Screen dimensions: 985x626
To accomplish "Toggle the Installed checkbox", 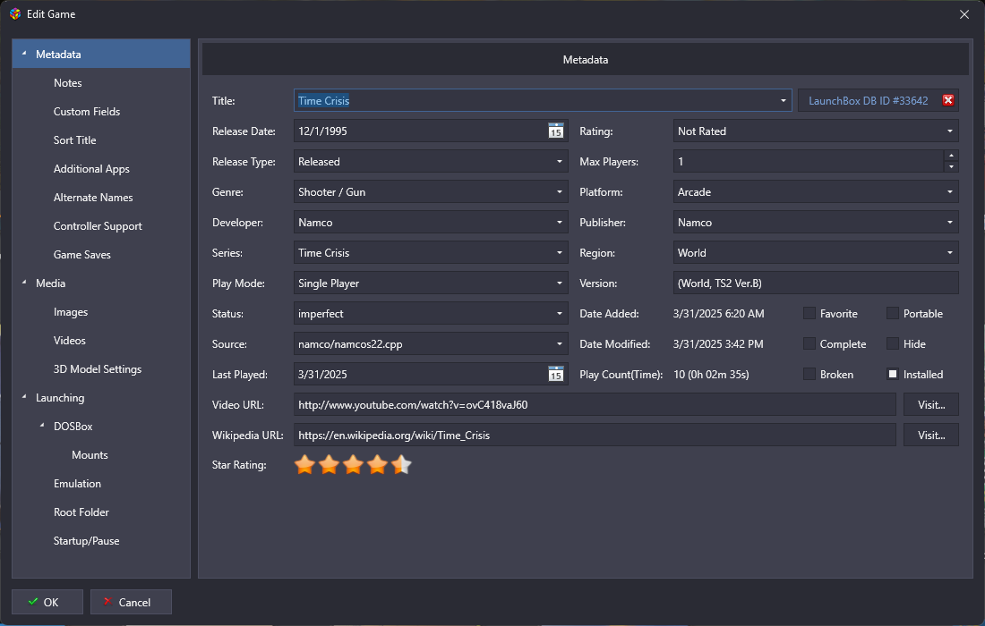I will pyautogui.click(x=893, y=374).
